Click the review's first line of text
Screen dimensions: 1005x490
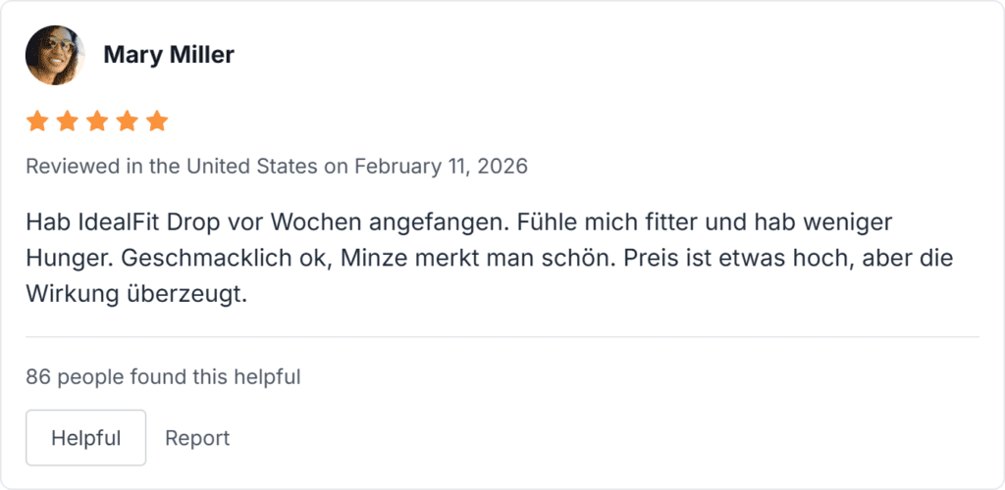[x=458, y=221]
